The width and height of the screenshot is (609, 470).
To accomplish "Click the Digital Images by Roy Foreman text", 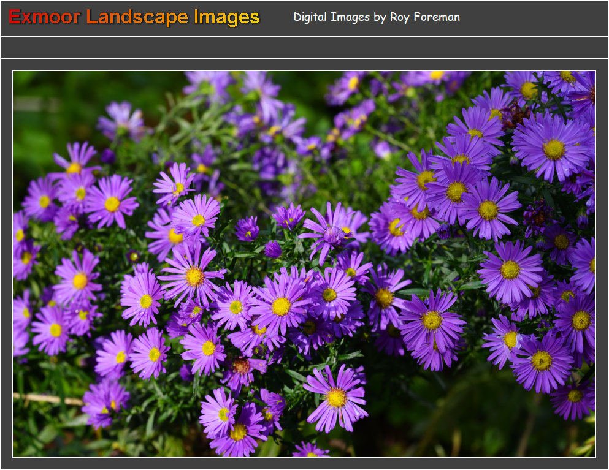I will 376,17.
